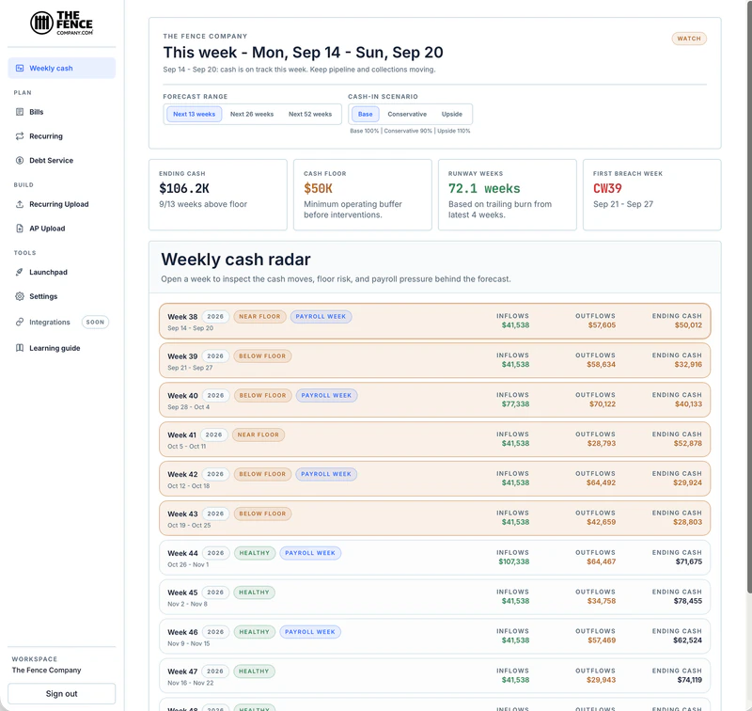Open Recurring Upload page
Viewport: 752px width, 711px height.
point(62,204)
